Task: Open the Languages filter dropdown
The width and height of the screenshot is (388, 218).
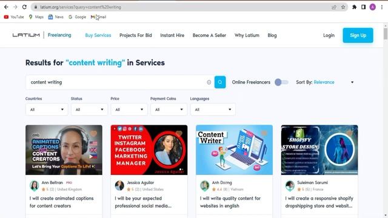Action: (x=213, y=110)
